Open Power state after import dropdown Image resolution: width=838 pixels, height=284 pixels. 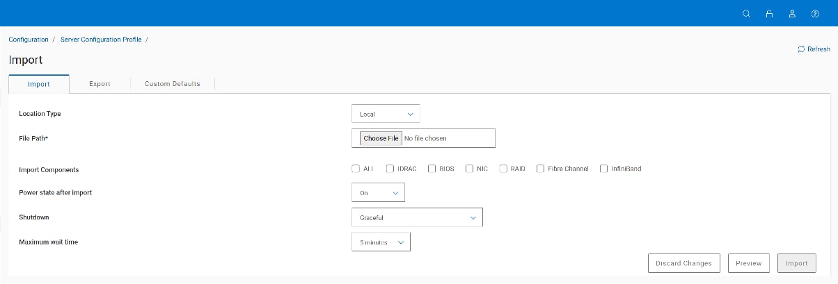[378, 193]
